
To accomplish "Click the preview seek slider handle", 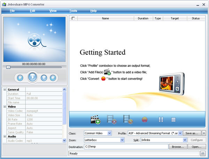I will tap(8, 67).
